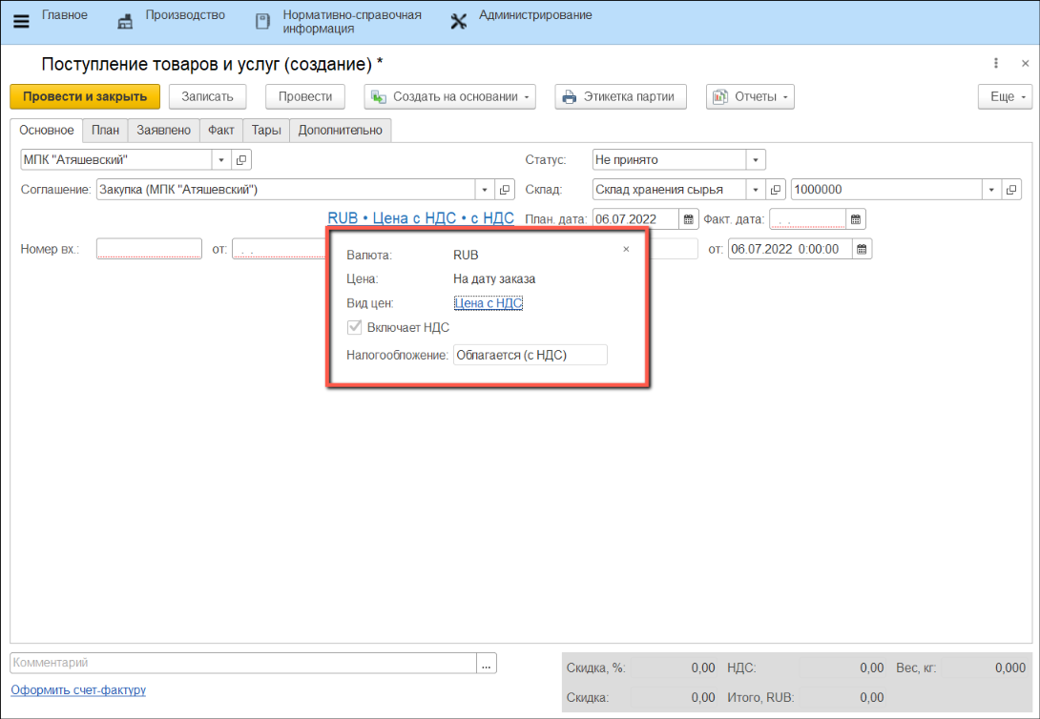Click the Цена с НДС link in popup

pyautogui.click(x=489, y=303)
